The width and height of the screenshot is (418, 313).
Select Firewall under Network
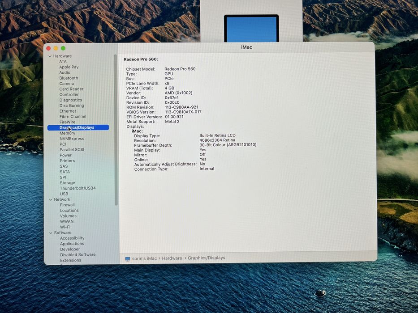(x=67, y=205)
